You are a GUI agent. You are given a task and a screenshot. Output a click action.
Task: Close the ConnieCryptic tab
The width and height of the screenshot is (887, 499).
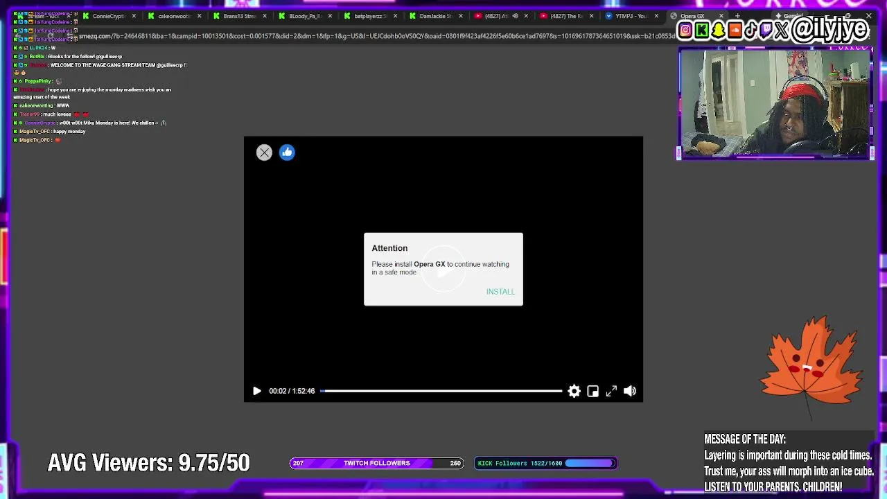click(134, 16)
